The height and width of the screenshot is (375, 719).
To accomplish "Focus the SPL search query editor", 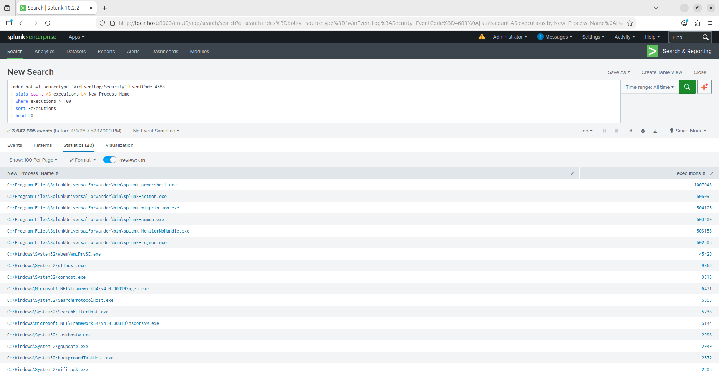I will 314,101.
